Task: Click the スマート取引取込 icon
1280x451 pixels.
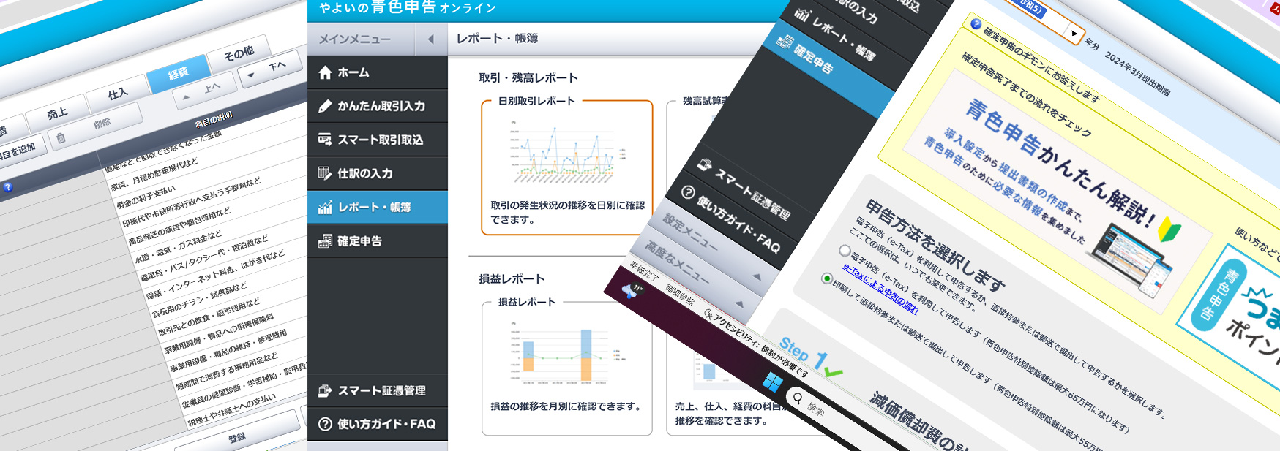Action: click(x=325, y=140)
